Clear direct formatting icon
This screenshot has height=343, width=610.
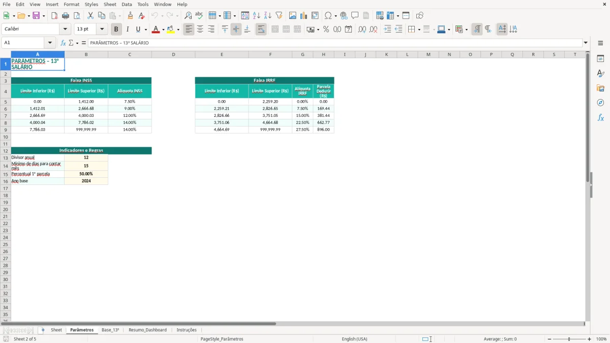tap(142, 16)
